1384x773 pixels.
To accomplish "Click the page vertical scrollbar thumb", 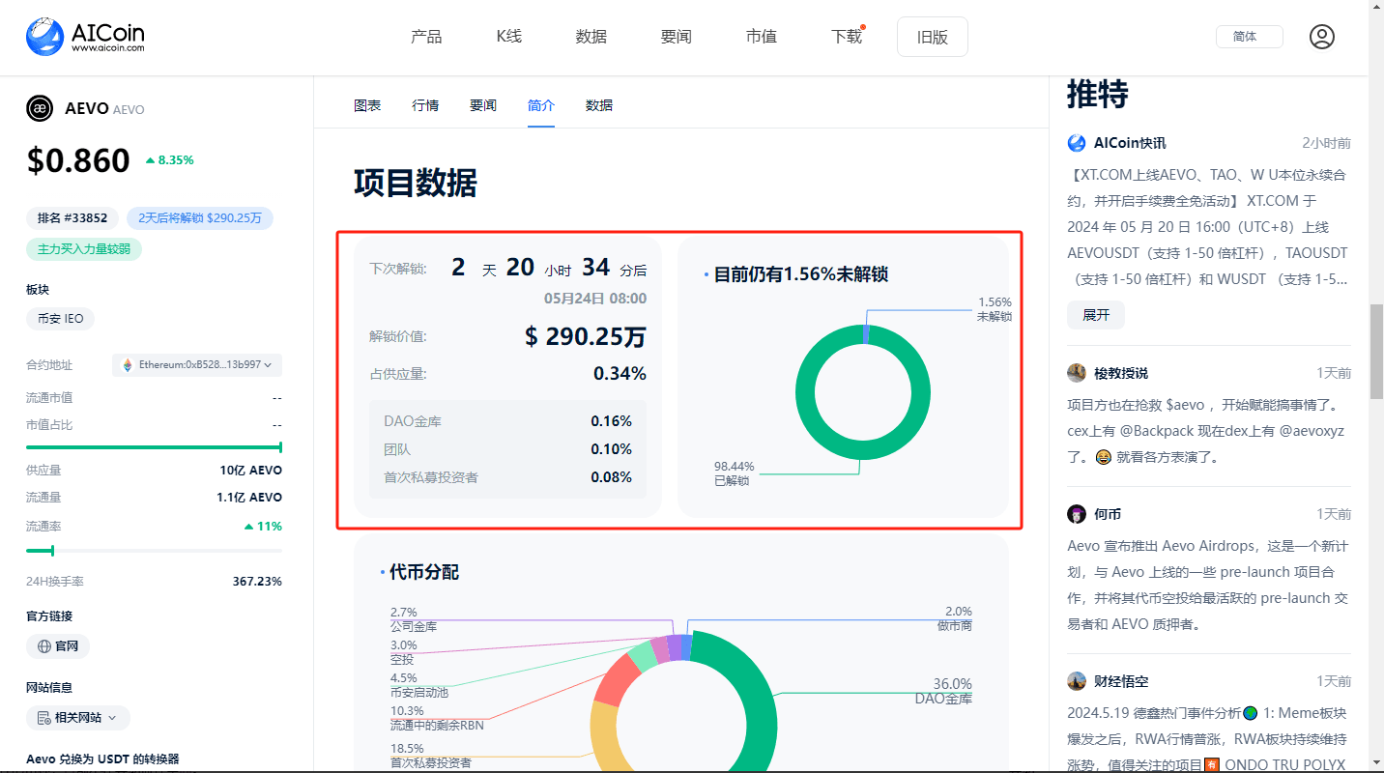I will (x=1375, y=351).
